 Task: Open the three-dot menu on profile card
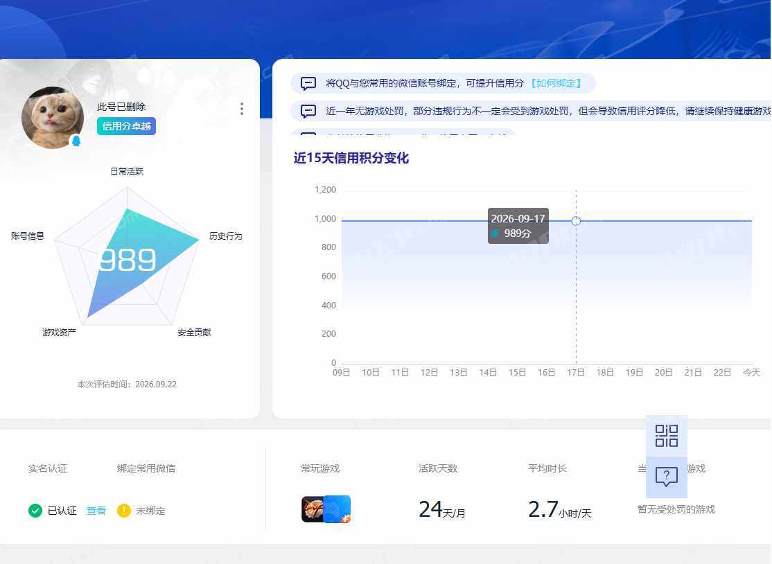(x=241, y=109)
